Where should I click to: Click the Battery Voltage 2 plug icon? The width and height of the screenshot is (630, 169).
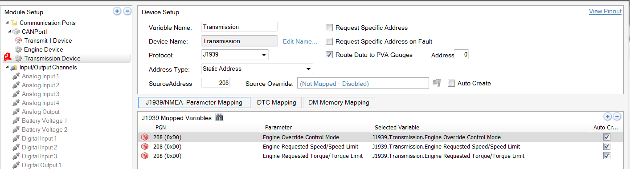[16, 129]
